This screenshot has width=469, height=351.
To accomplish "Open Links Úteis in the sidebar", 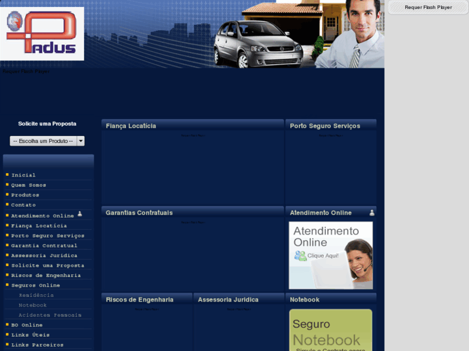I will point(30,335).
